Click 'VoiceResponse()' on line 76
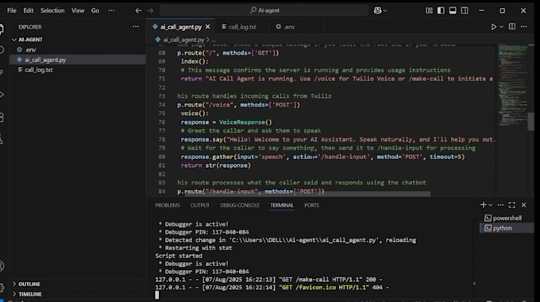The image size is (540, 302). (x=245, y=122)
